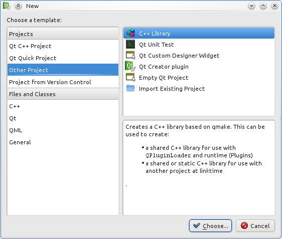Image resolution: width=282 pixels, height=239 pixels.
Task: Choose the Qt Unit Test template
Action: coord(199,45)
